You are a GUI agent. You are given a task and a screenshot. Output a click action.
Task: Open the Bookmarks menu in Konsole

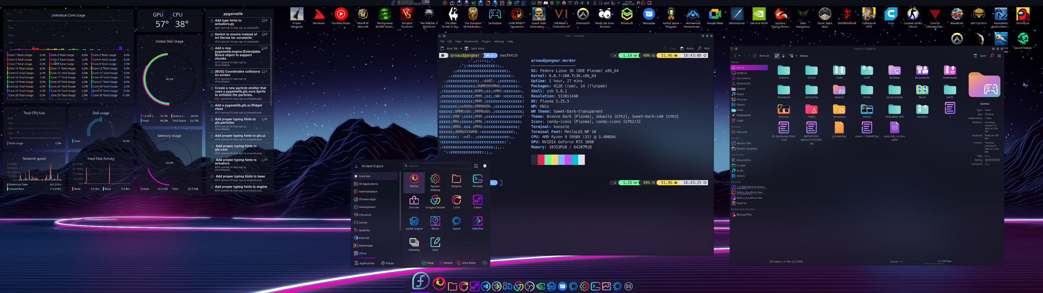point(471,41)
